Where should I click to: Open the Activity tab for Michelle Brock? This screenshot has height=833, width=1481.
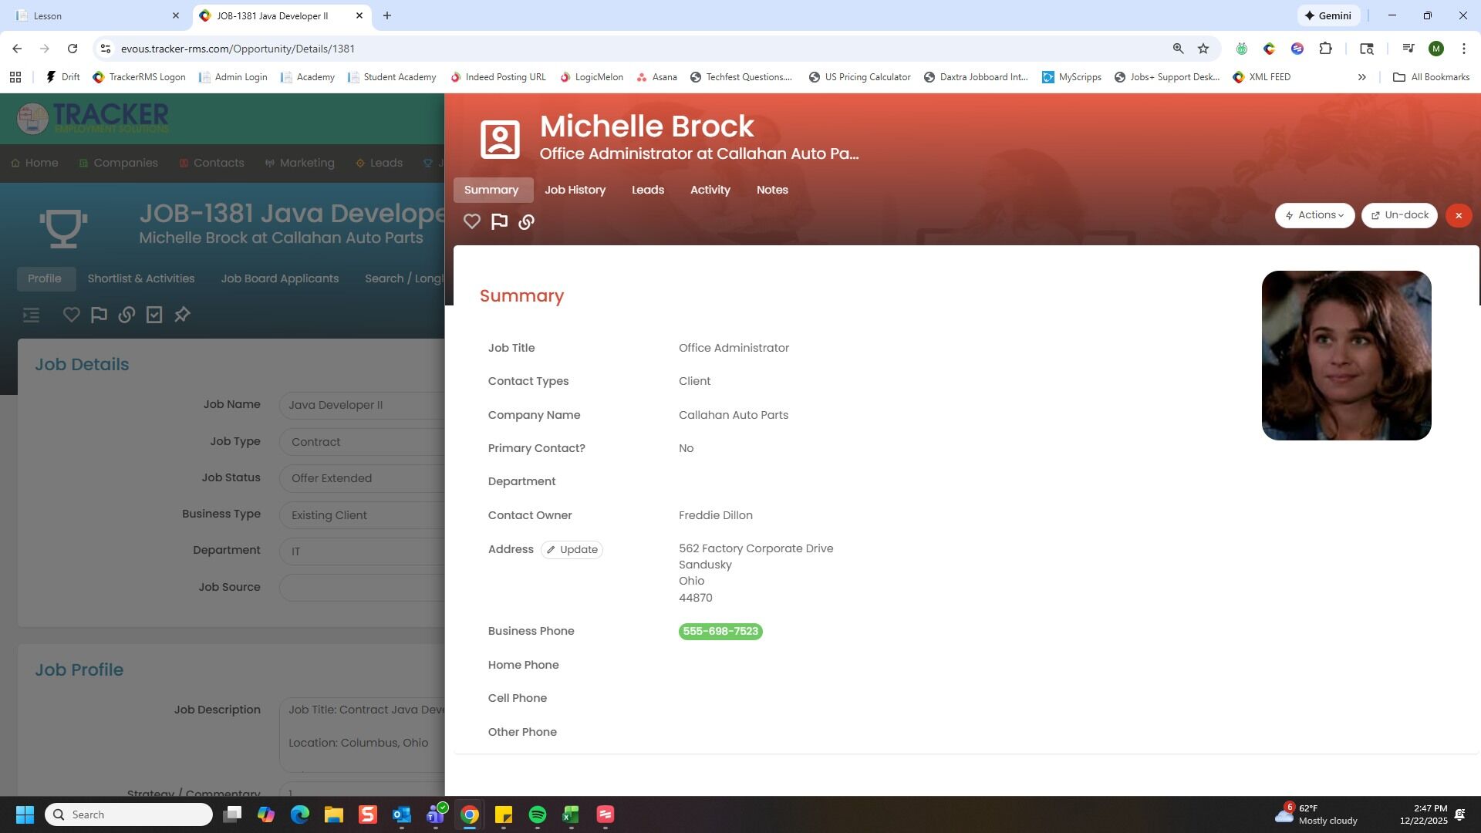point(710,190)
